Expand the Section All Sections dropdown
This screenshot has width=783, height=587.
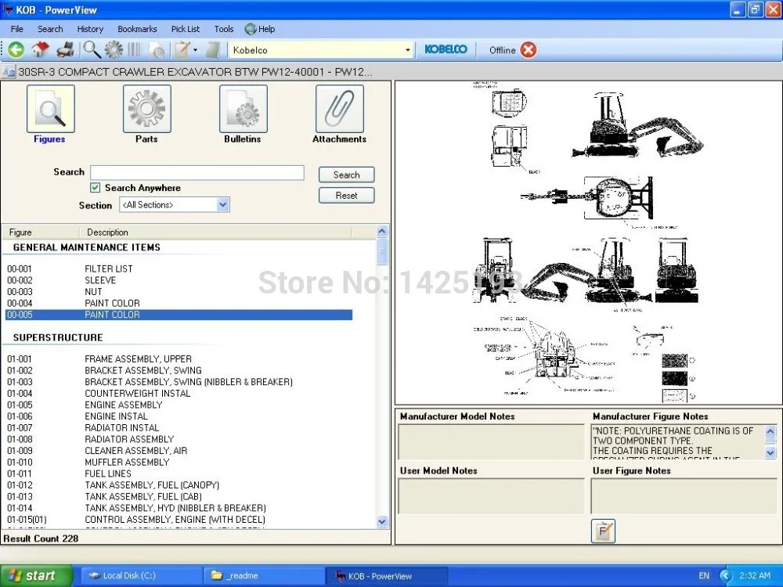point(222,204)
